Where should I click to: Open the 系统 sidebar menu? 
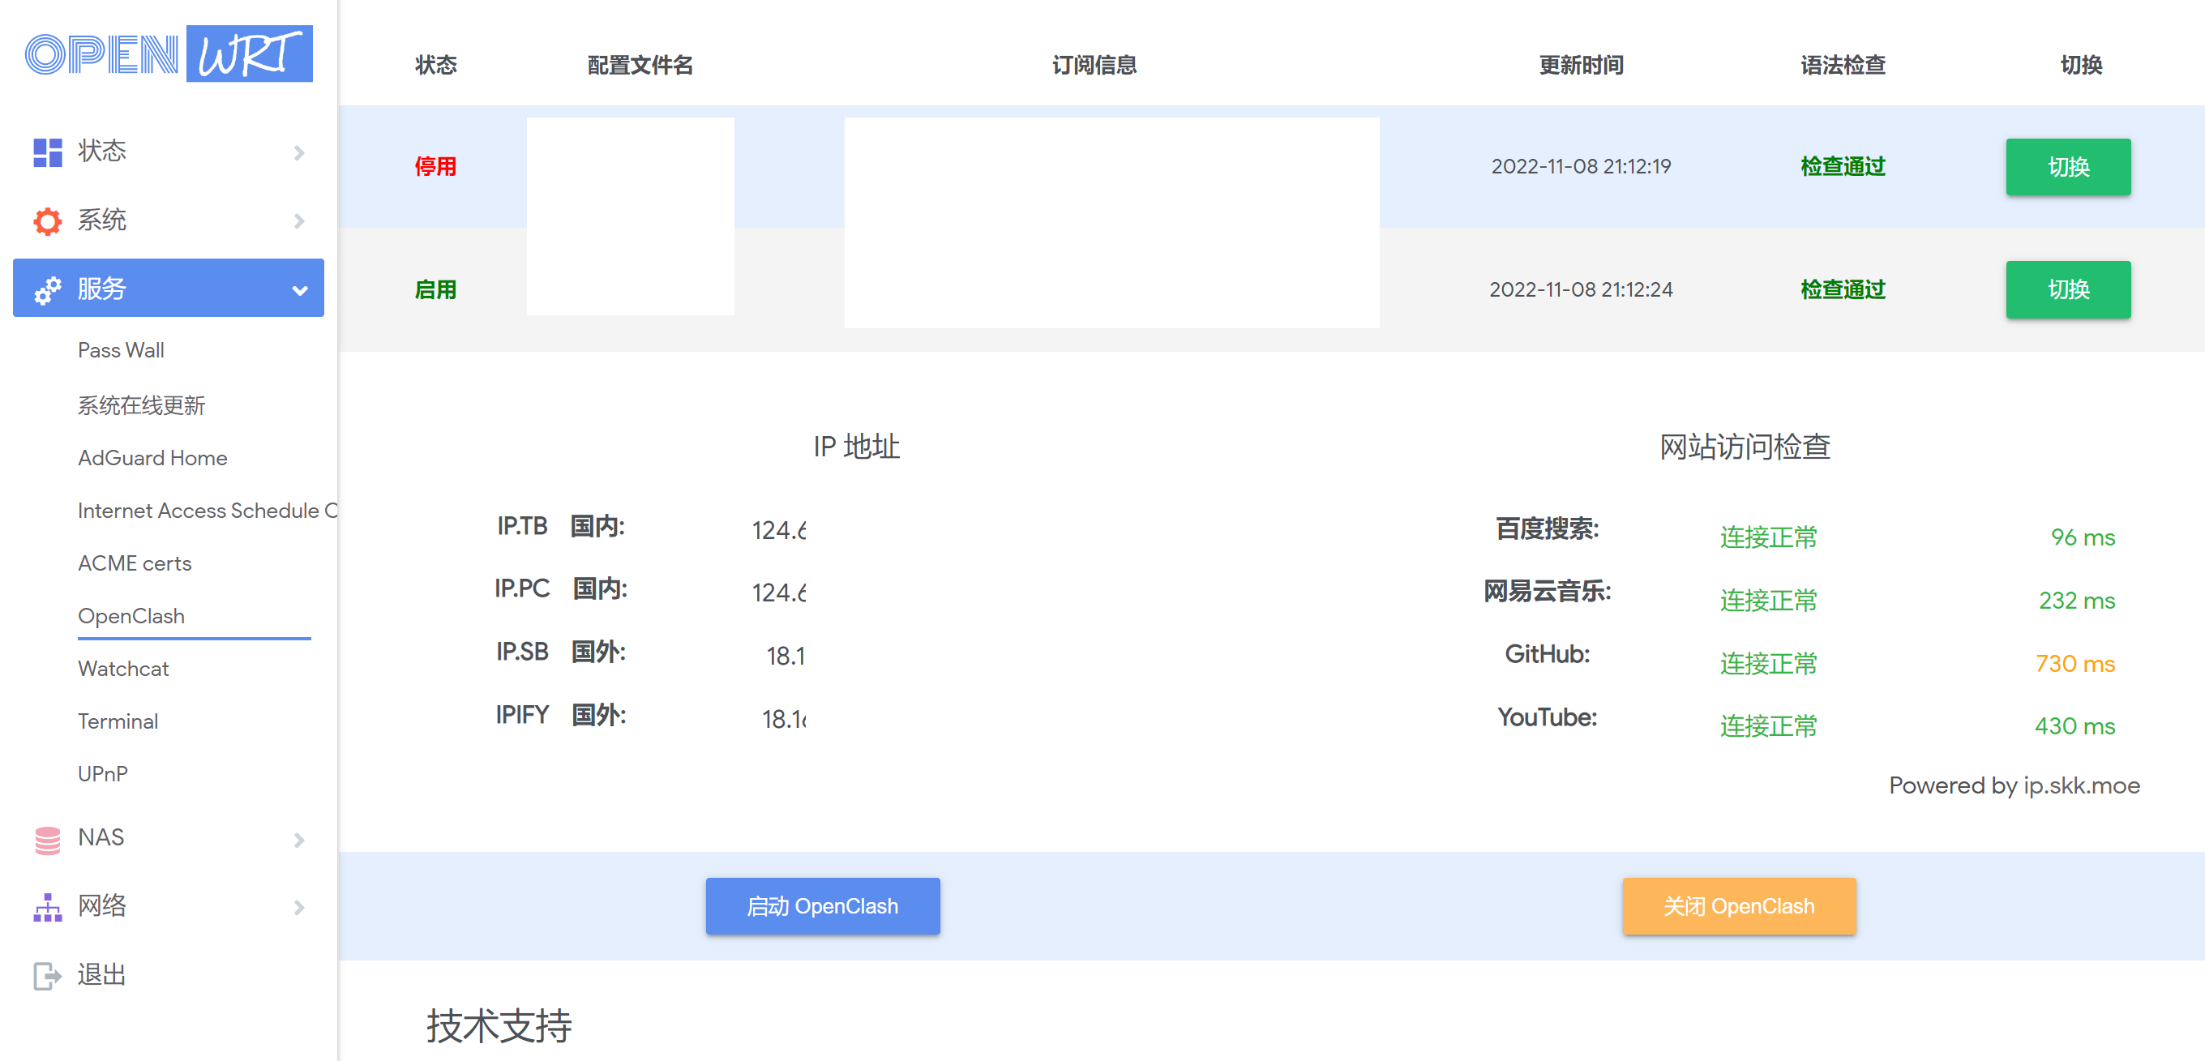tap(169, 220)
